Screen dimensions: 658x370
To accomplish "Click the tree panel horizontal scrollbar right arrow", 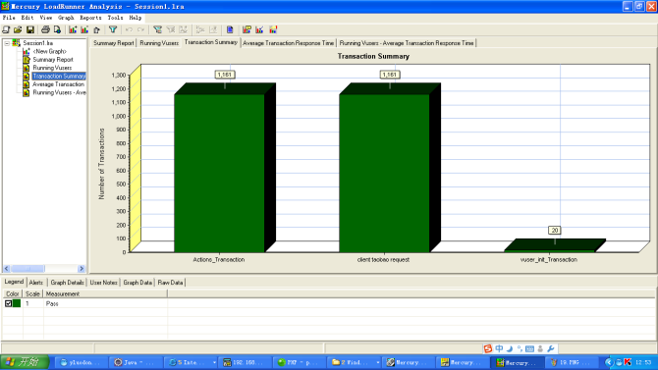I will (x=82, y=269).
